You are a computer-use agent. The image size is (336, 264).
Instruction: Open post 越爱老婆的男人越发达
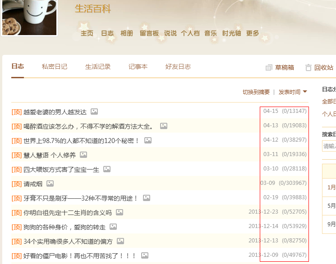pyautogui.click(x=55, y=112)
